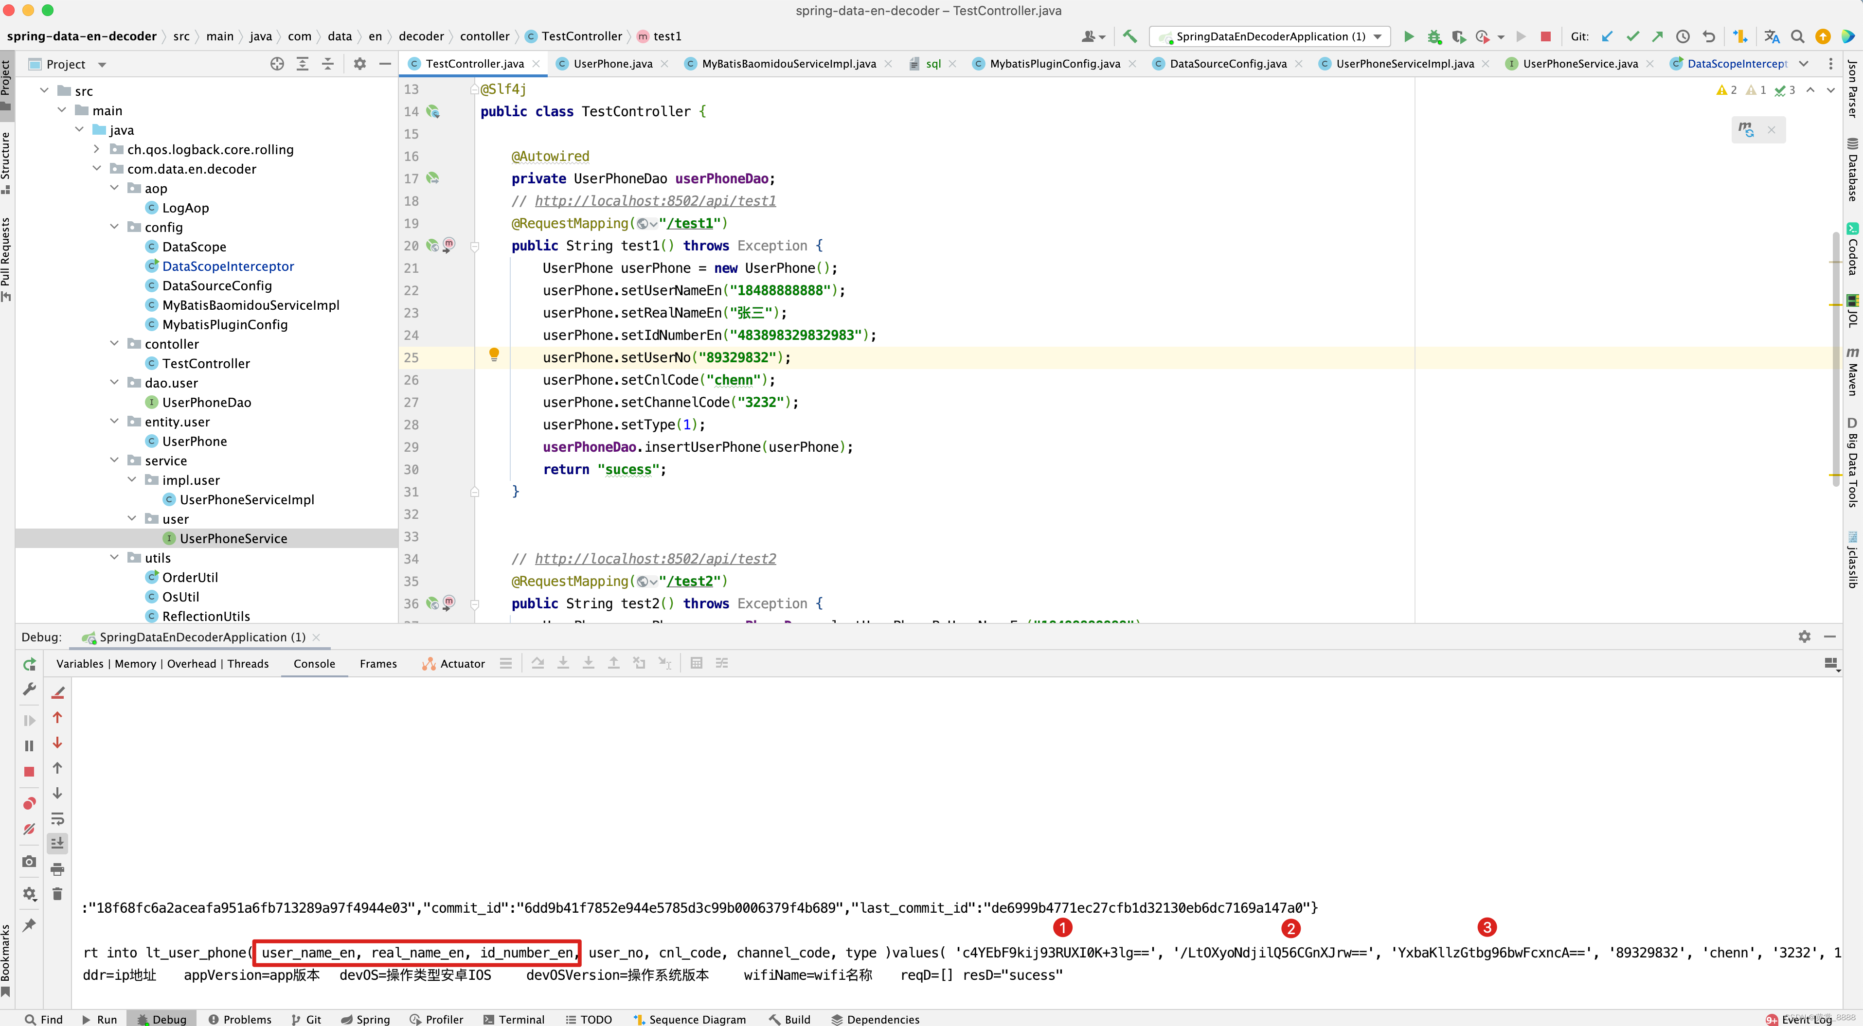Collapse the utils package node

114,557
